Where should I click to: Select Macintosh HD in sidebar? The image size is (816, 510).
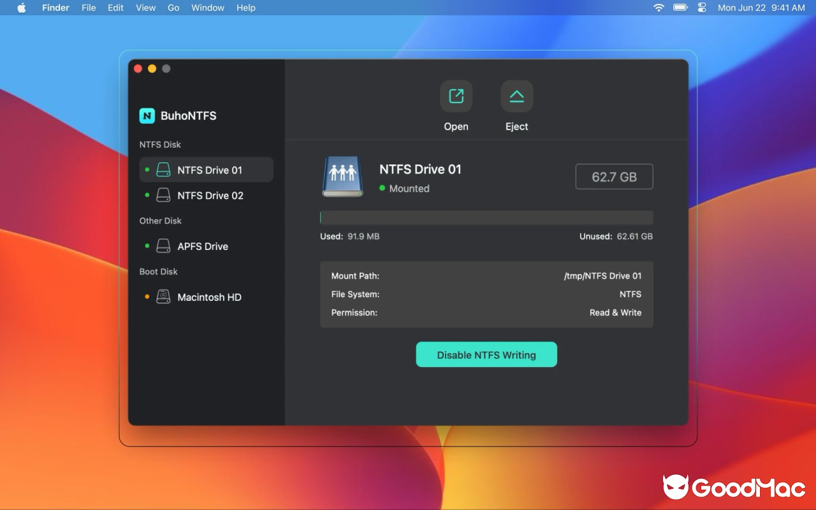[207, 297]
